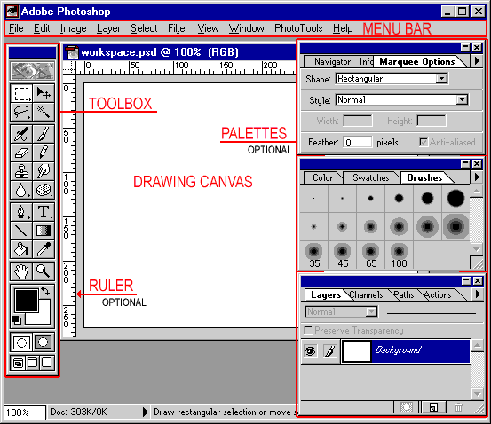This screenshot has height=424, width=491.
Task: Open Marquee Options palette flyout menu
Action: pos(477,61)
